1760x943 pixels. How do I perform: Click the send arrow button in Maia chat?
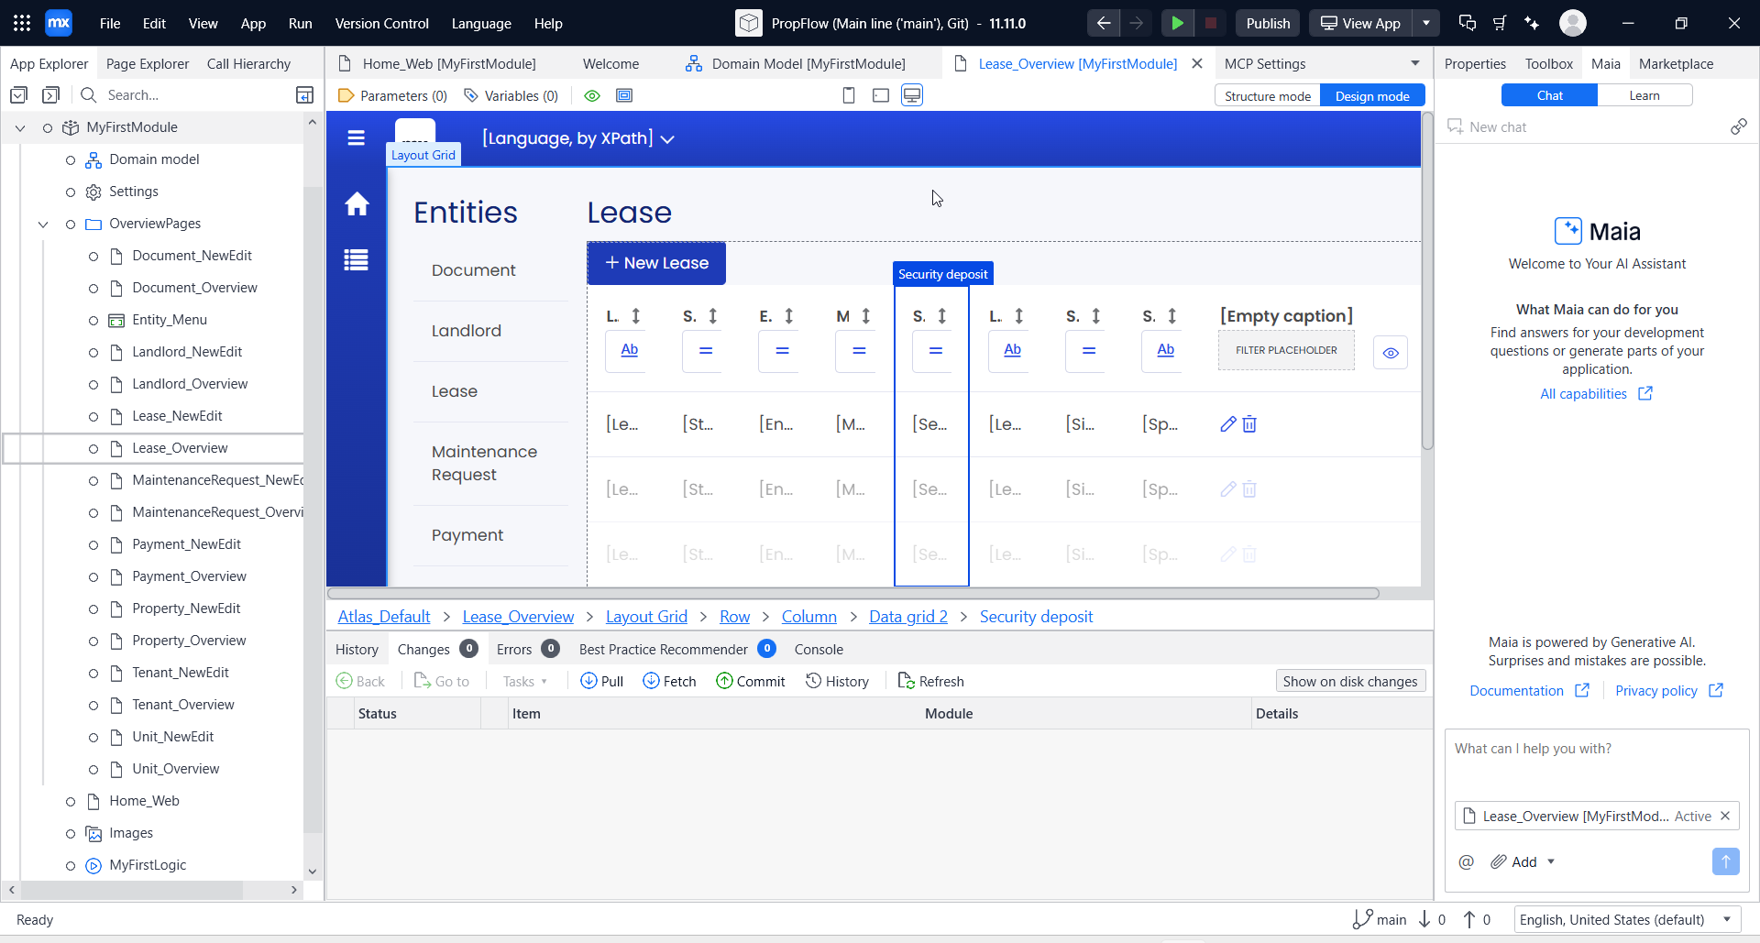coord(1725,861)
